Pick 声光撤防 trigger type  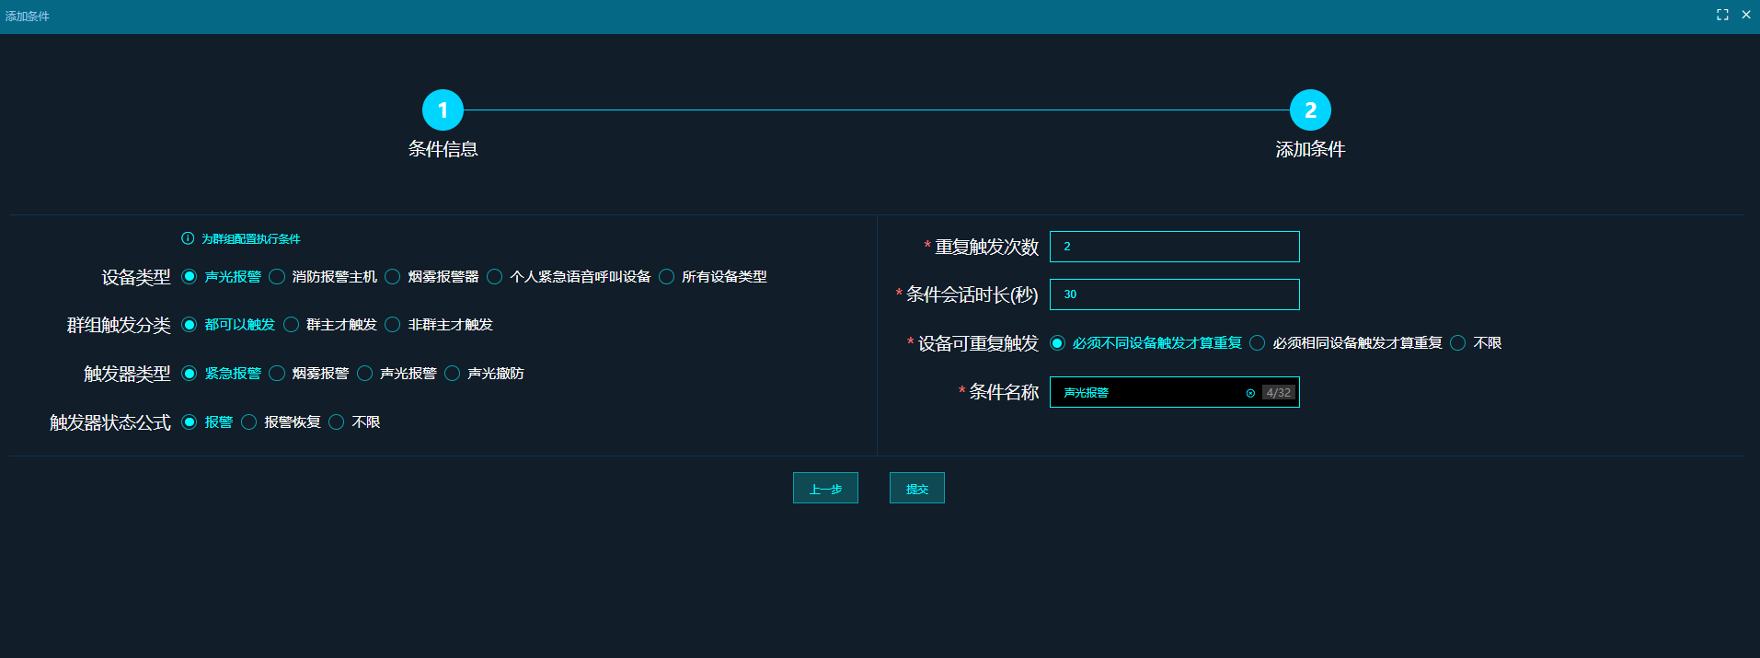click(453, 374)
